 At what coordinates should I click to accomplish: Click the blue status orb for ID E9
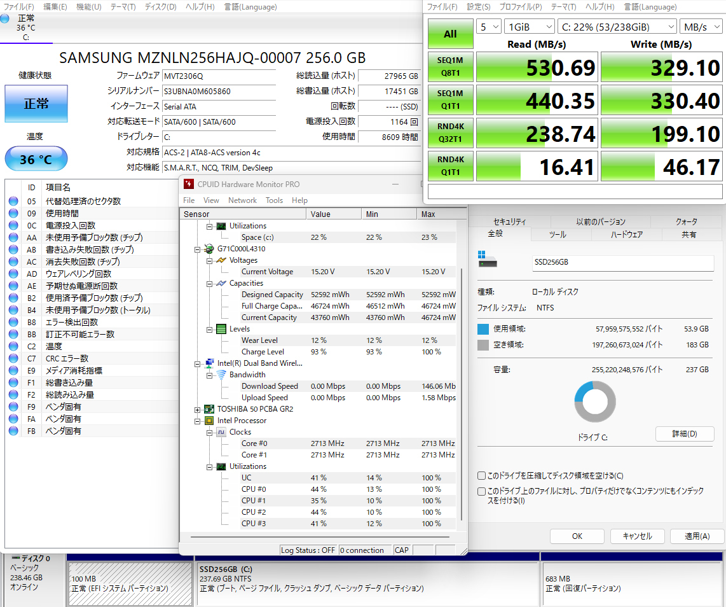13,370
